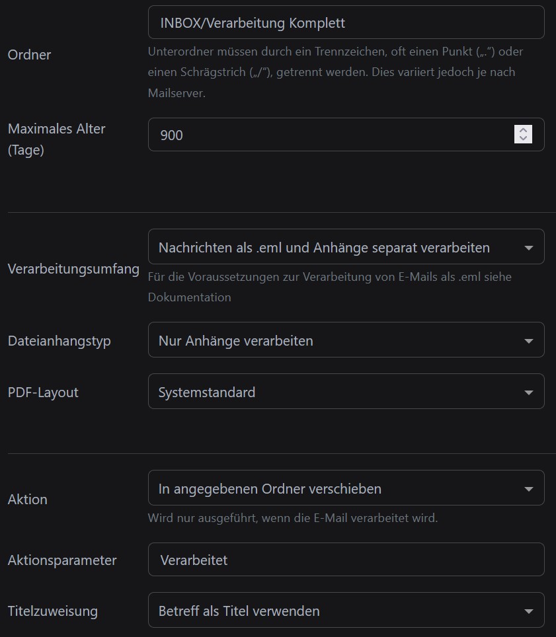
Task: Click the Maximales Alter (Tage) label
Action: coord(56,139)
